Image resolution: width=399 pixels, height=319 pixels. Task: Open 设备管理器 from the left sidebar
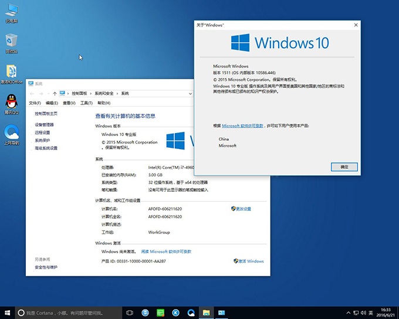44,125
